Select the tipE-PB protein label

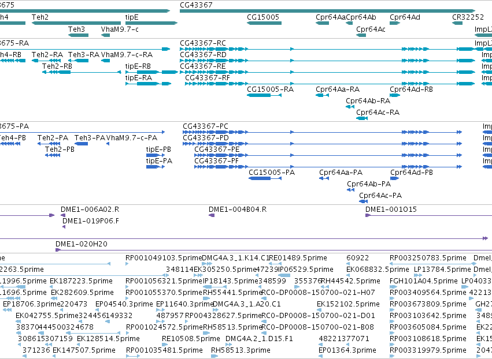(x=158, y=149)
